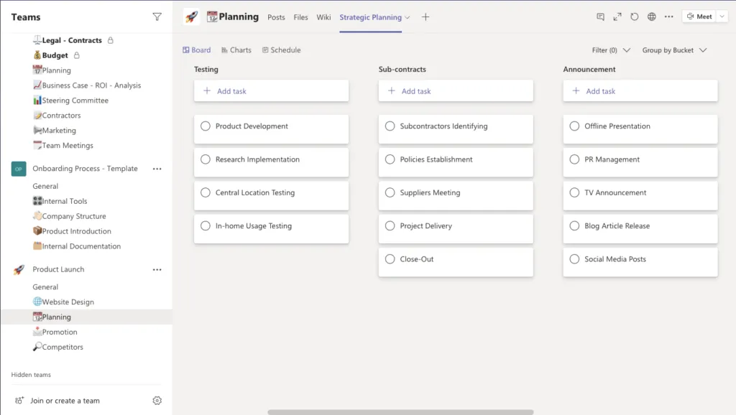The height and width of the screenshot is (415, 736).
Task: Switch to Schedule view
Action: (x=281, y=50)
